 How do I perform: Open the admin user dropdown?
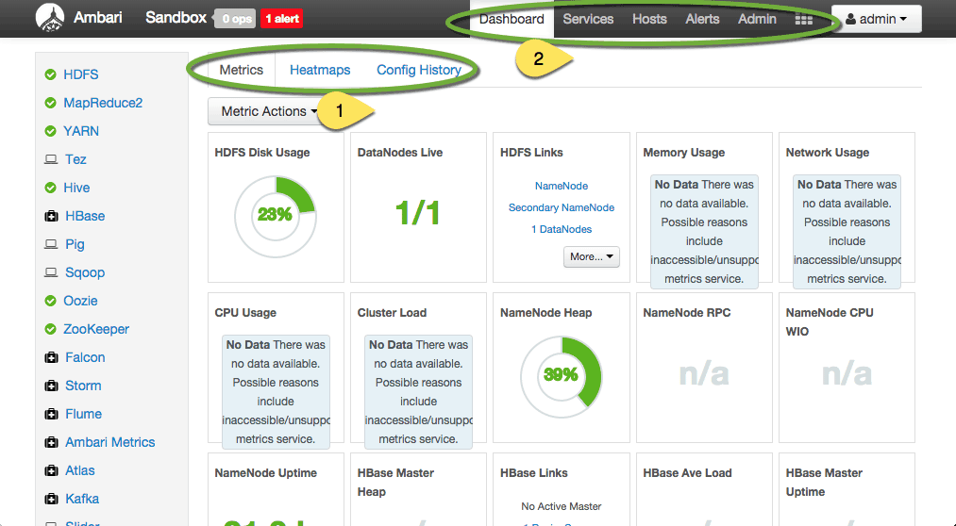(876, 19)
